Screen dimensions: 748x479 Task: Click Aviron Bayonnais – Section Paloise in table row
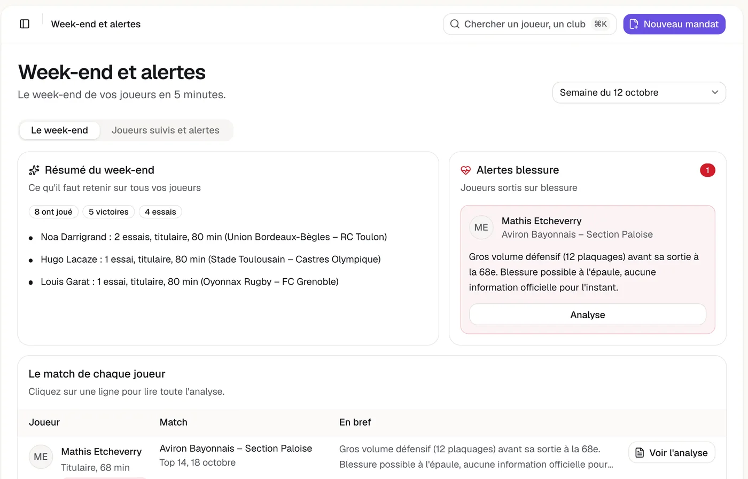point(236,449)
